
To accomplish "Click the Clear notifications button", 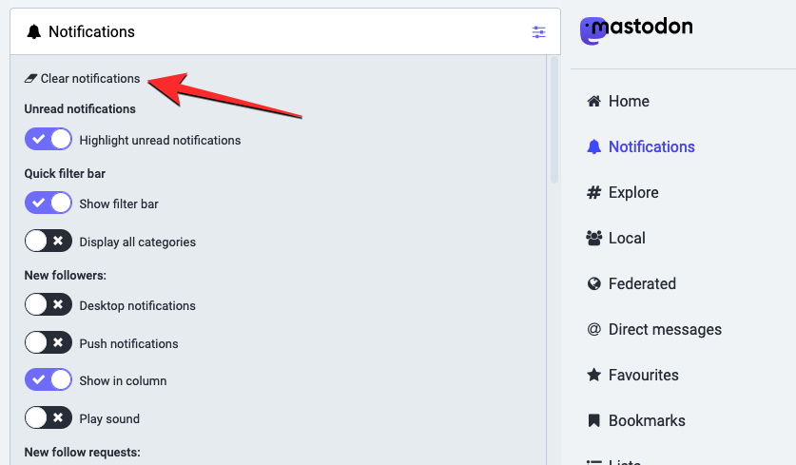I will click(x=82, y=79).
